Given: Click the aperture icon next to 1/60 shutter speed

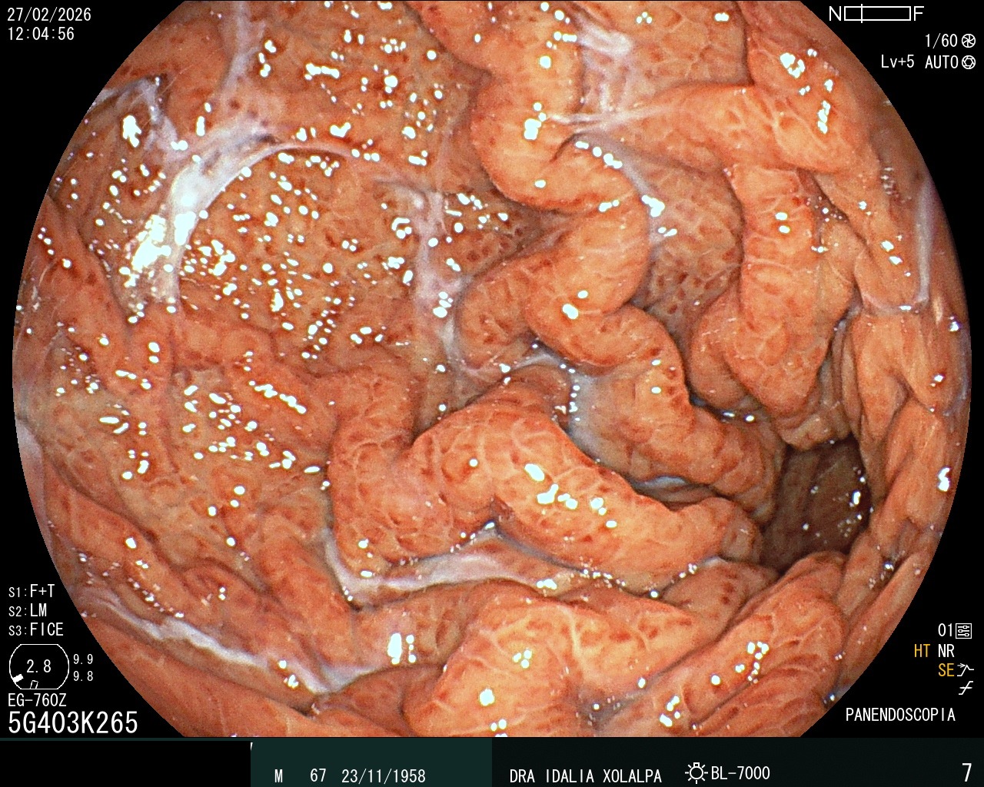Looking at the screenshot, I should 969,39.
